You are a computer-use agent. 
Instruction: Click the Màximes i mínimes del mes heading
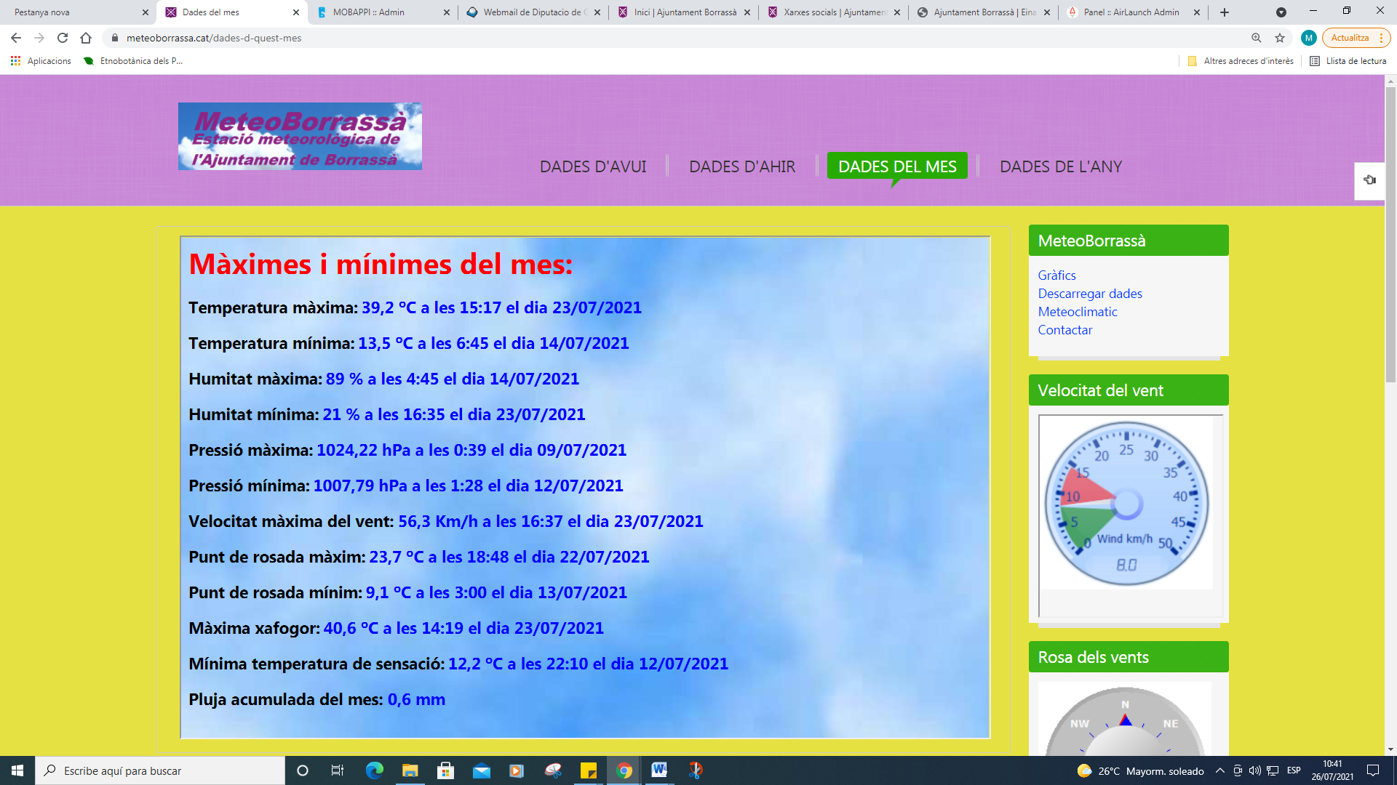(x=381, y=264)
